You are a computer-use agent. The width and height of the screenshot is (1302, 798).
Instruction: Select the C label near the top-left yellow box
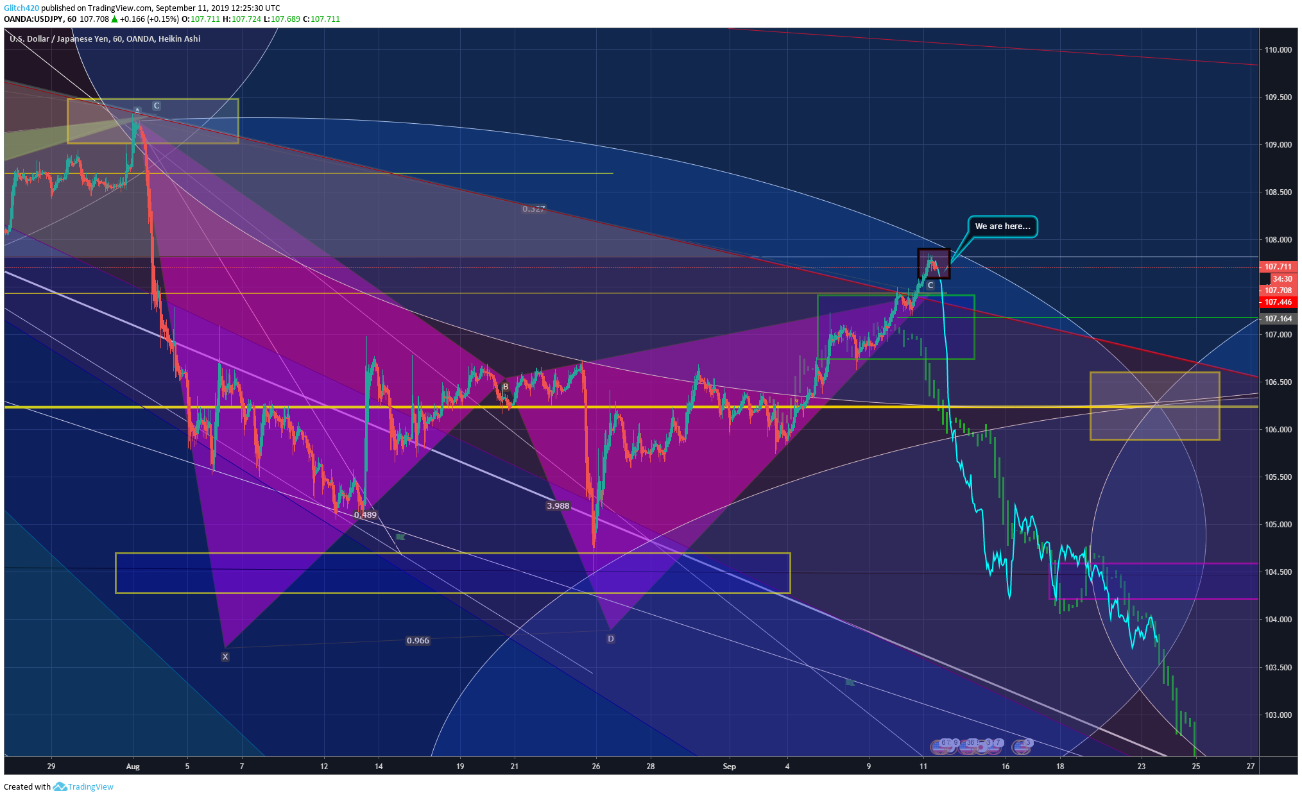[x=157, y=106]
